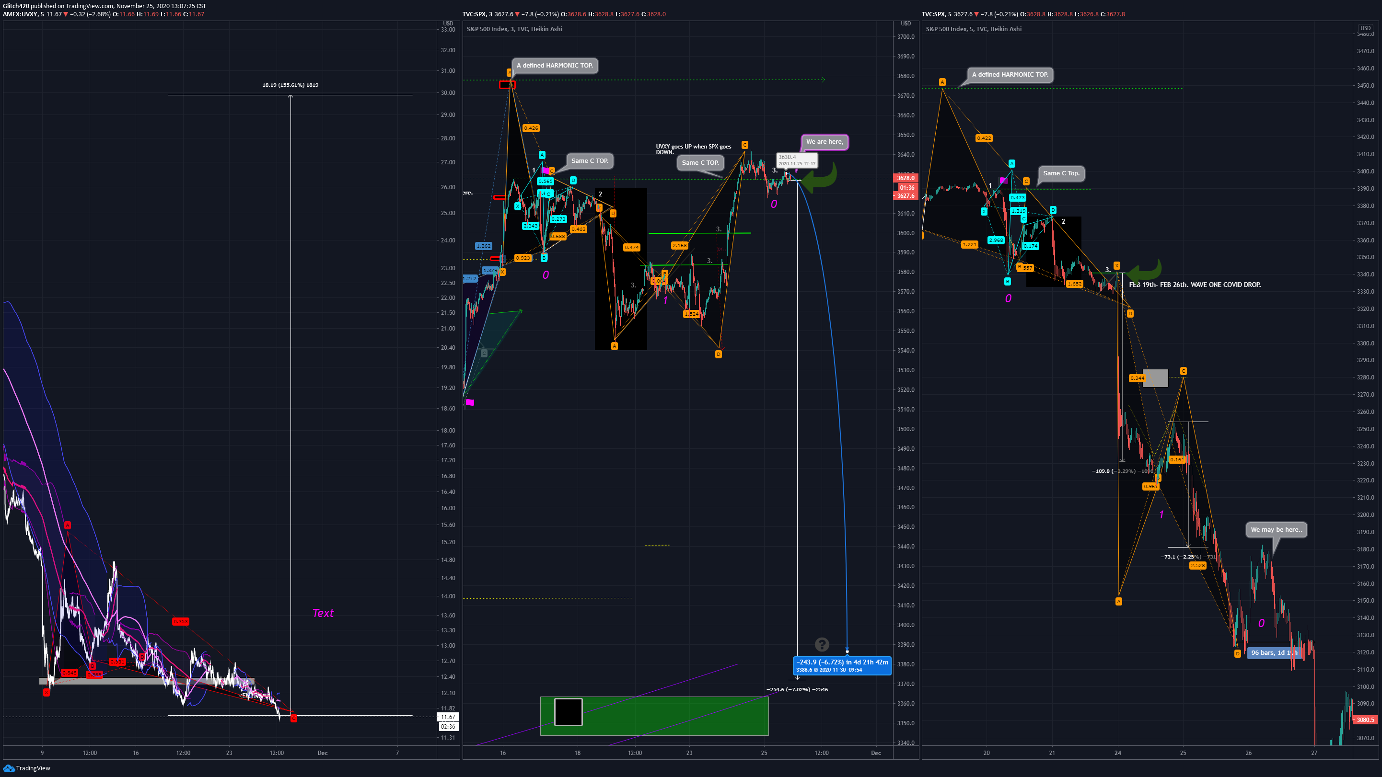This screenshot has height=777, width=1382.
Task: Click the orange A point by the right chart's HARMONIC TOP
Action: point(942,82)
